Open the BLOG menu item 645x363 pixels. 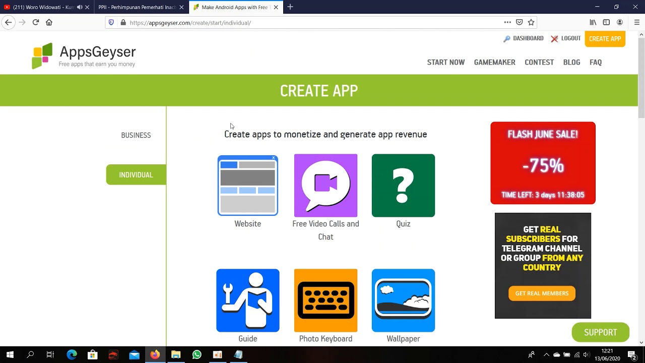click(x=571, y=63)
